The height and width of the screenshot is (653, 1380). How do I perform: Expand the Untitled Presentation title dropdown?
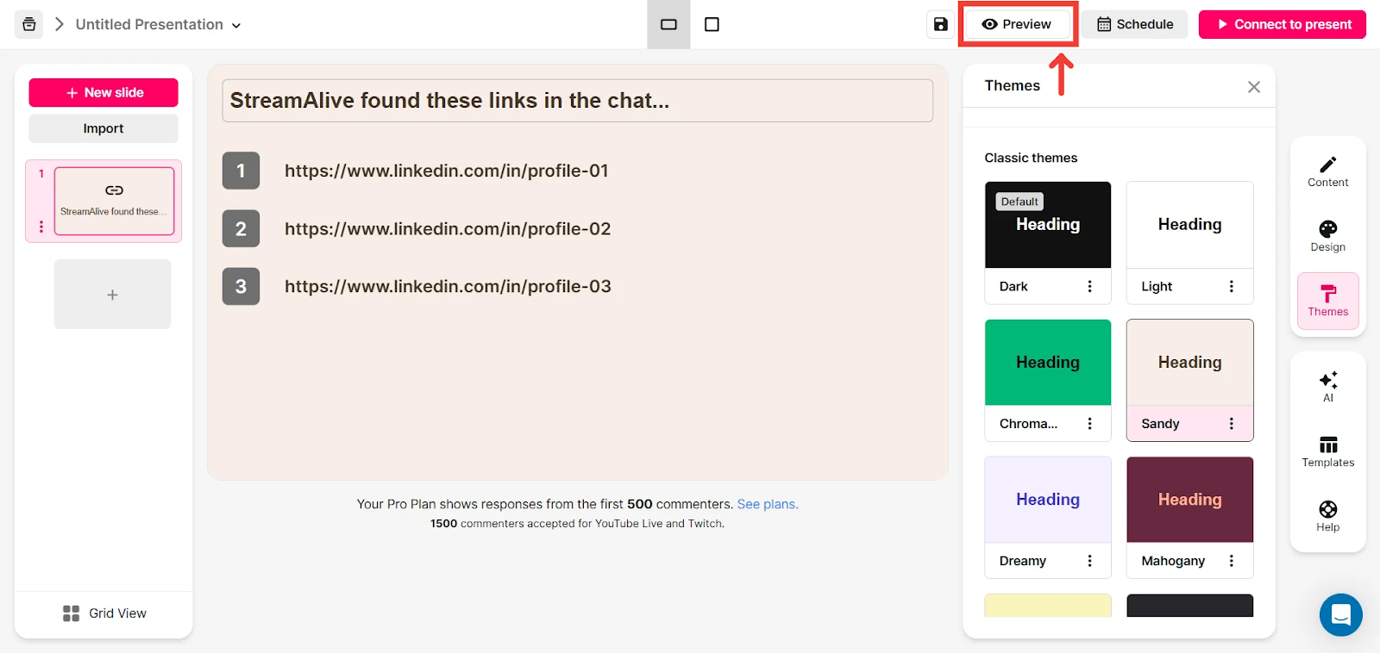click(x=236, y=25)
